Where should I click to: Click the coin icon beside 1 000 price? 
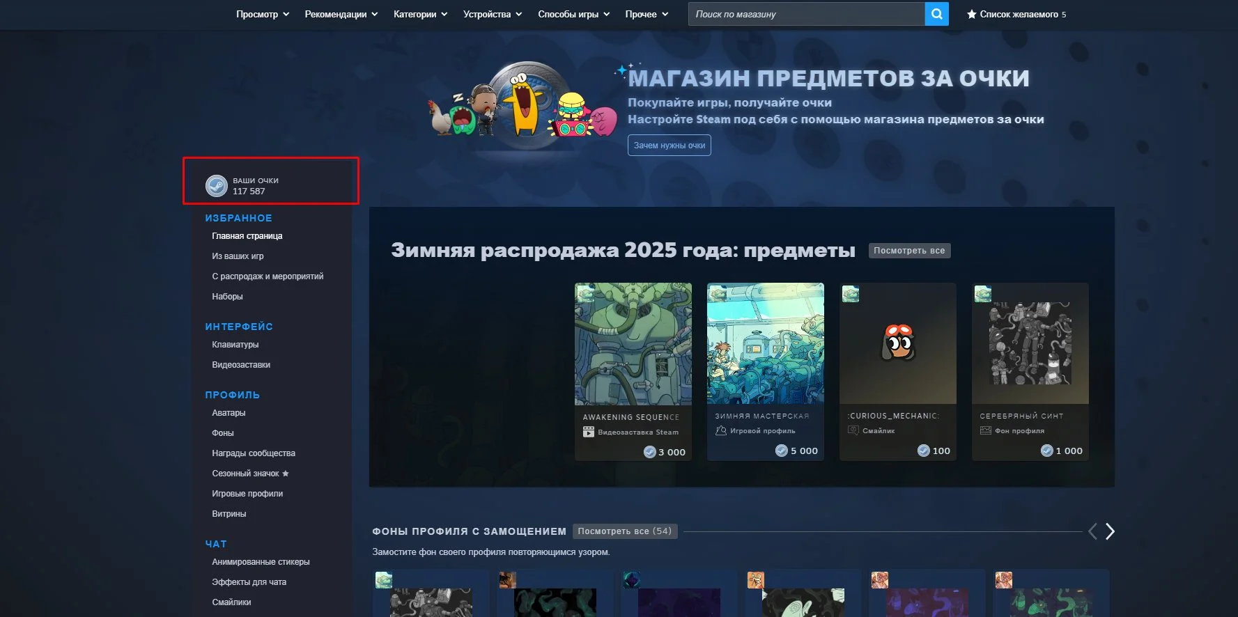pyautogui.click(x=1047, y=451)
